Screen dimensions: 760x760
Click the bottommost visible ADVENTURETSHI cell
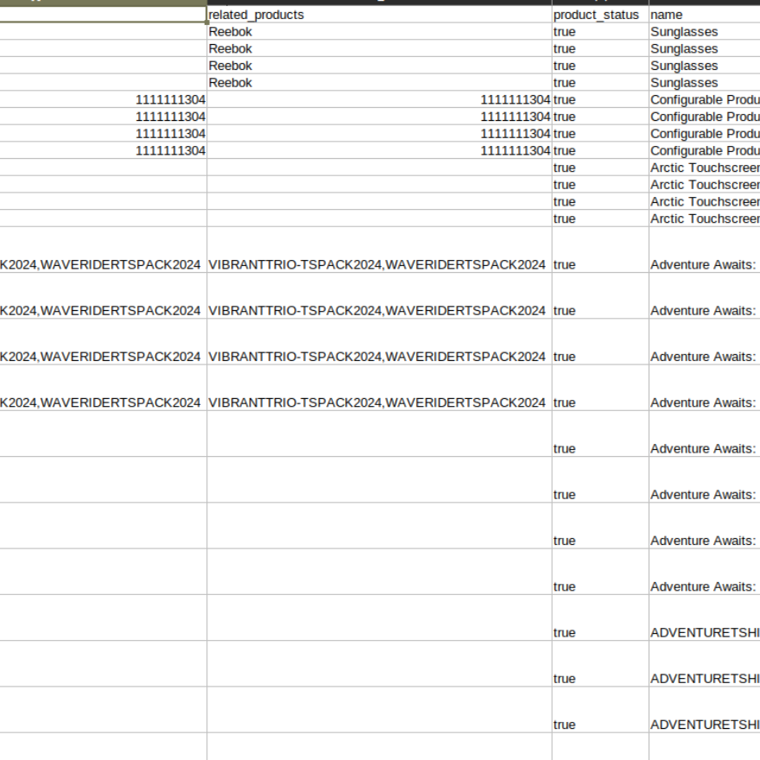point(704,710)
